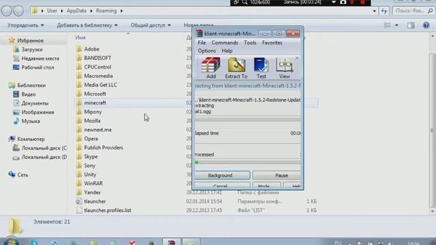
Task: Click the Test icon in WinRAR toolbar
Action: pyautogui.click(x=261, y=68)
